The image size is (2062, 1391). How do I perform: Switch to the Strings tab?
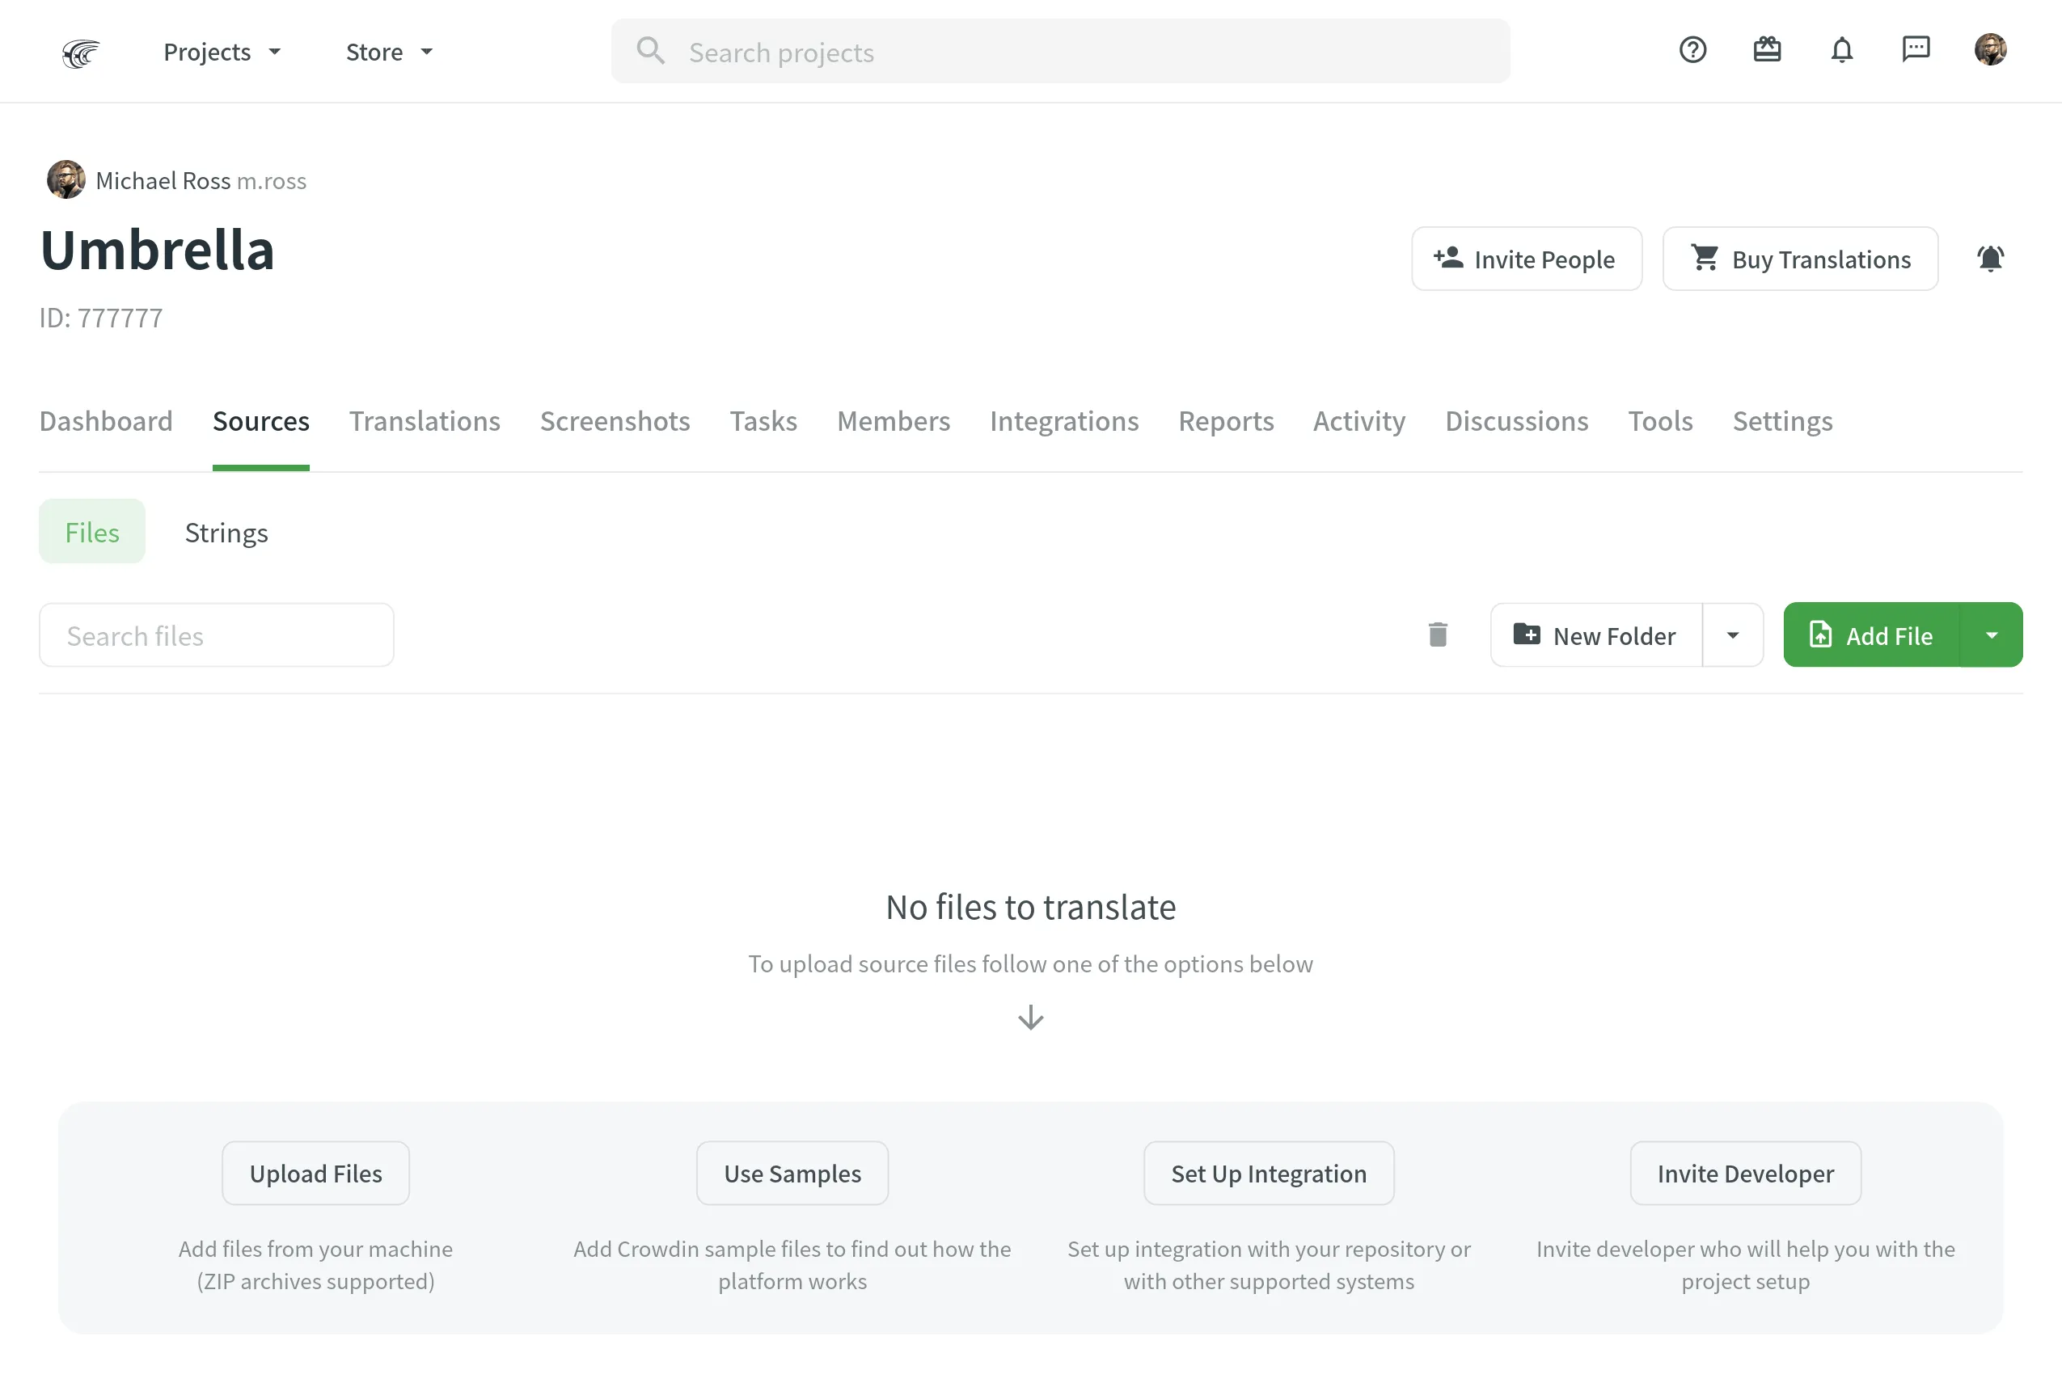pos(225,531)
